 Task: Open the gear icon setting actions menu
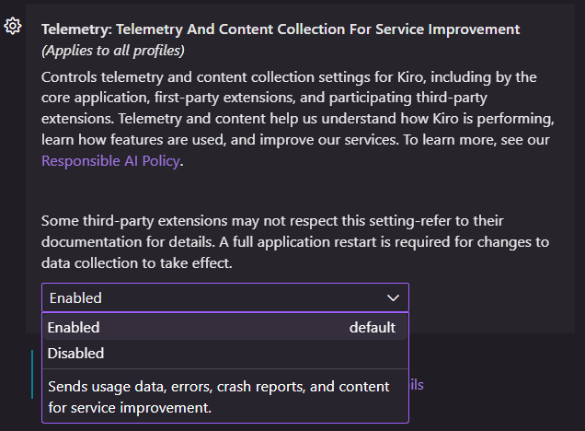(x=13, y=26)
